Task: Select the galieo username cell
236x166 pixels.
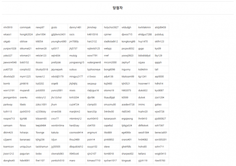Action: pos(158,105)
